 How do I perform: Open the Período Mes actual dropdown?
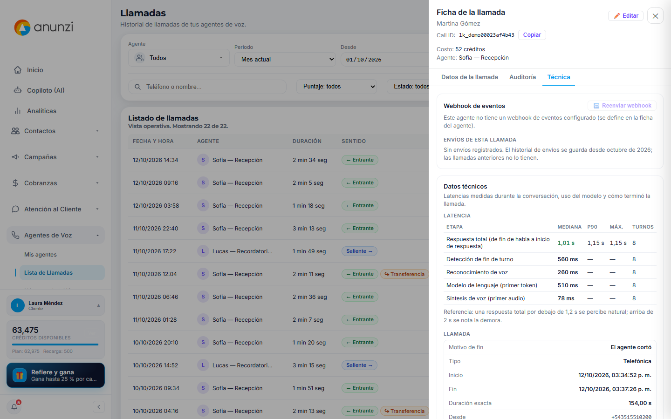point(285,59)
